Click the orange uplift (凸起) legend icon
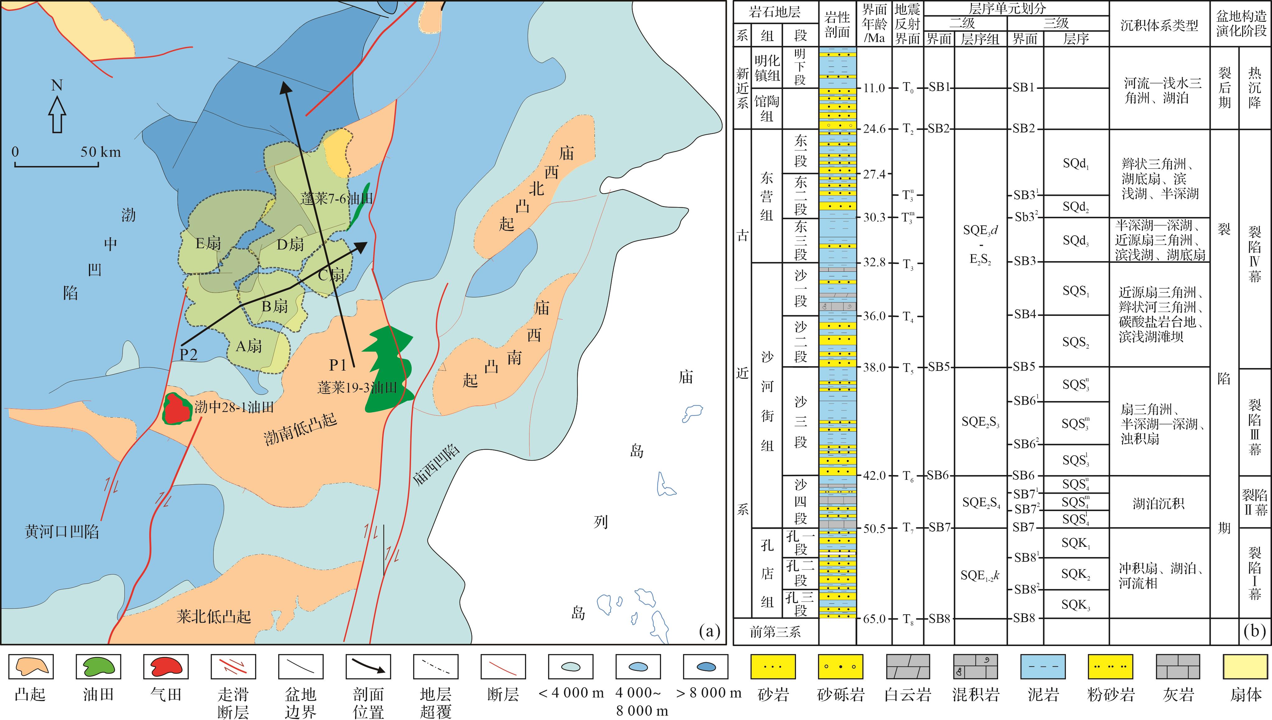This screenshot has width=1272, height=720. pyautogui.click(x=31, y=667)
